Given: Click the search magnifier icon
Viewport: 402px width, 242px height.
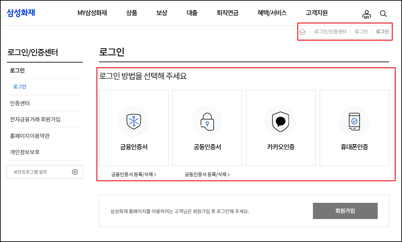Looking at the screenshot, I should 383,14.
